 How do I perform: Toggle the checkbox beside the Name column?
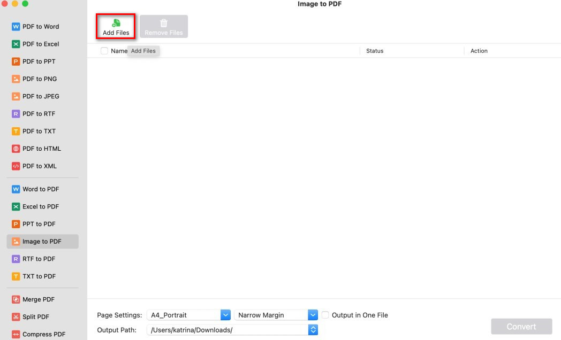click(x=104, y=51)
